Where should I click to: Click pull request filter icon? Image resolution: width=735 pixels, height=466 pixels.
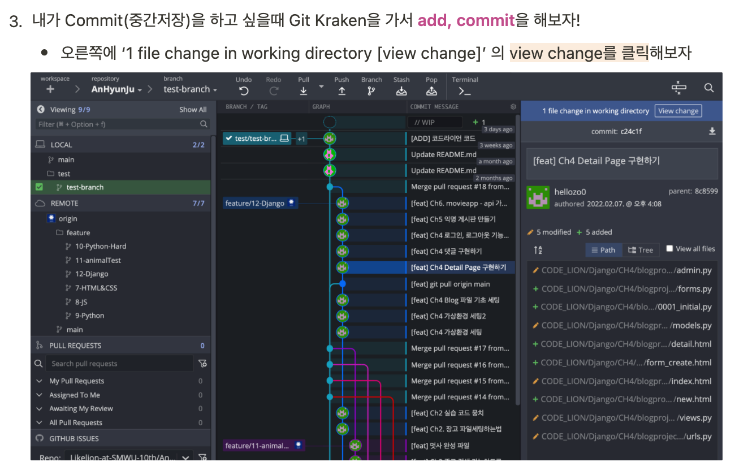202,363
